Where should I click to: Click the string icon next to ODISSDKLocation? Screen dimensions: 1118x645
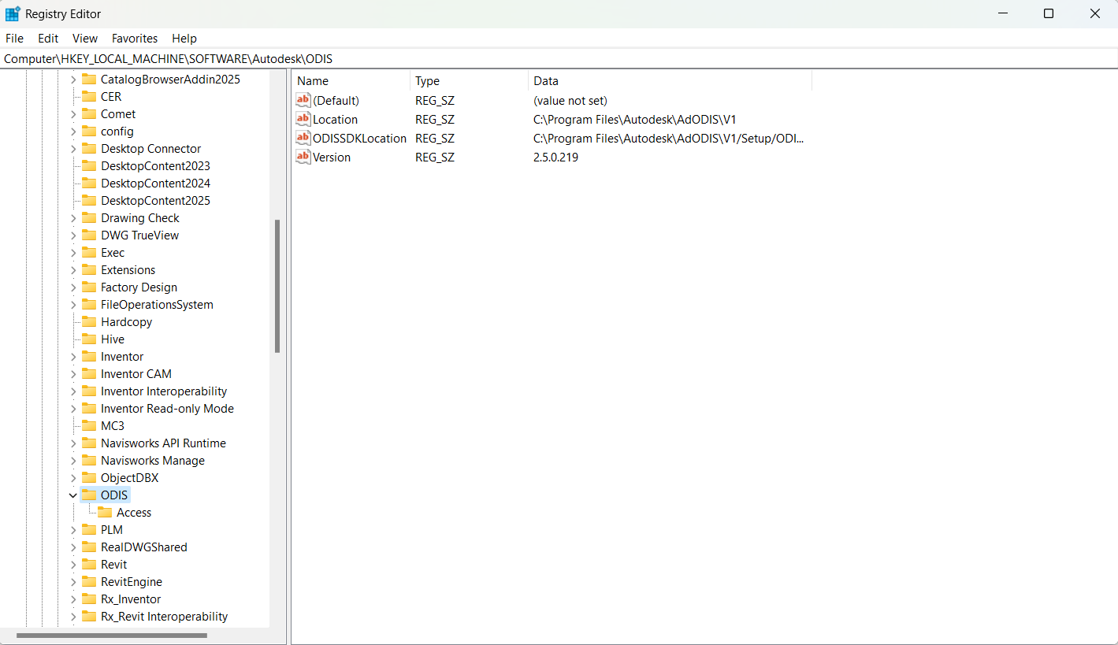(x=303, y=138)
